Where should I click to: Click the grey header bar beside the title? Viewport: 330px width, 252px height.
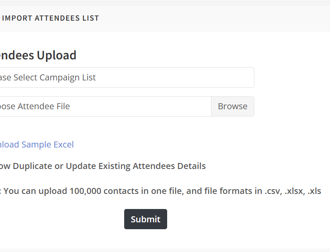click(215, 18)
